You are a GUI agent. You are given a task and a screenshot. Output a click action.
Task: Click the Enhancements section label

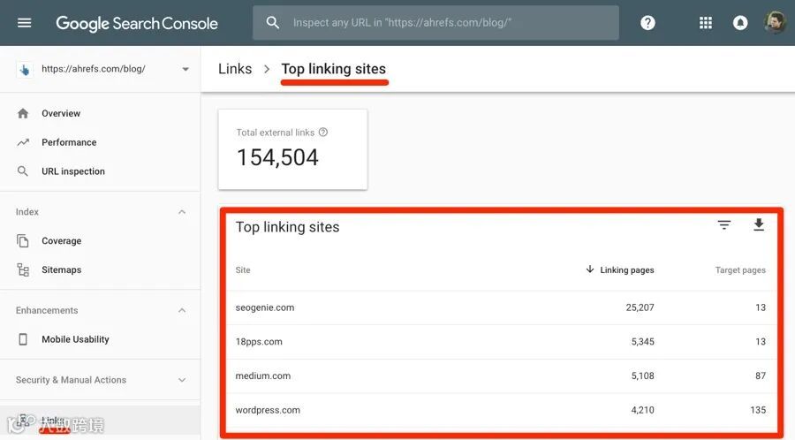(47, 310)
